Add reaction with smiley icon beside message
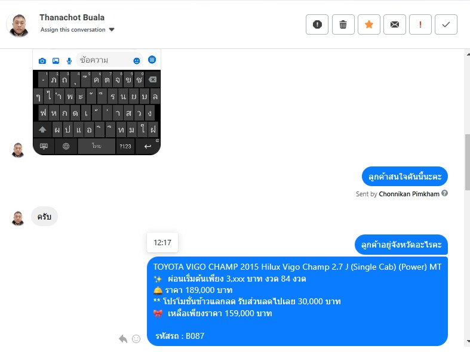The image size is (470, 352). pos(136,338)
